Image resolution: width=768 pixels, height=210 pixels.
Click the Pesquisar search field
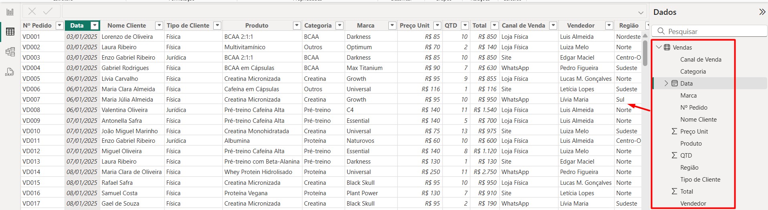coord(709,31)
